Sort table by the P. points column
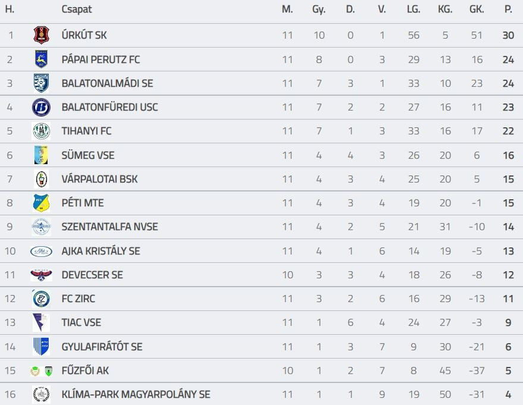523x405 pixels. 508,10
